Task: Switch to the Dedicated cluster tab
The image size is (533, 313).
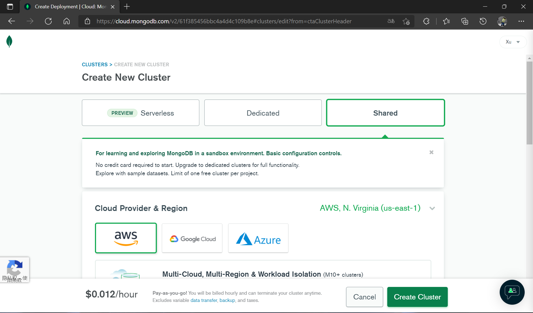Action: [x=263, y=113]
